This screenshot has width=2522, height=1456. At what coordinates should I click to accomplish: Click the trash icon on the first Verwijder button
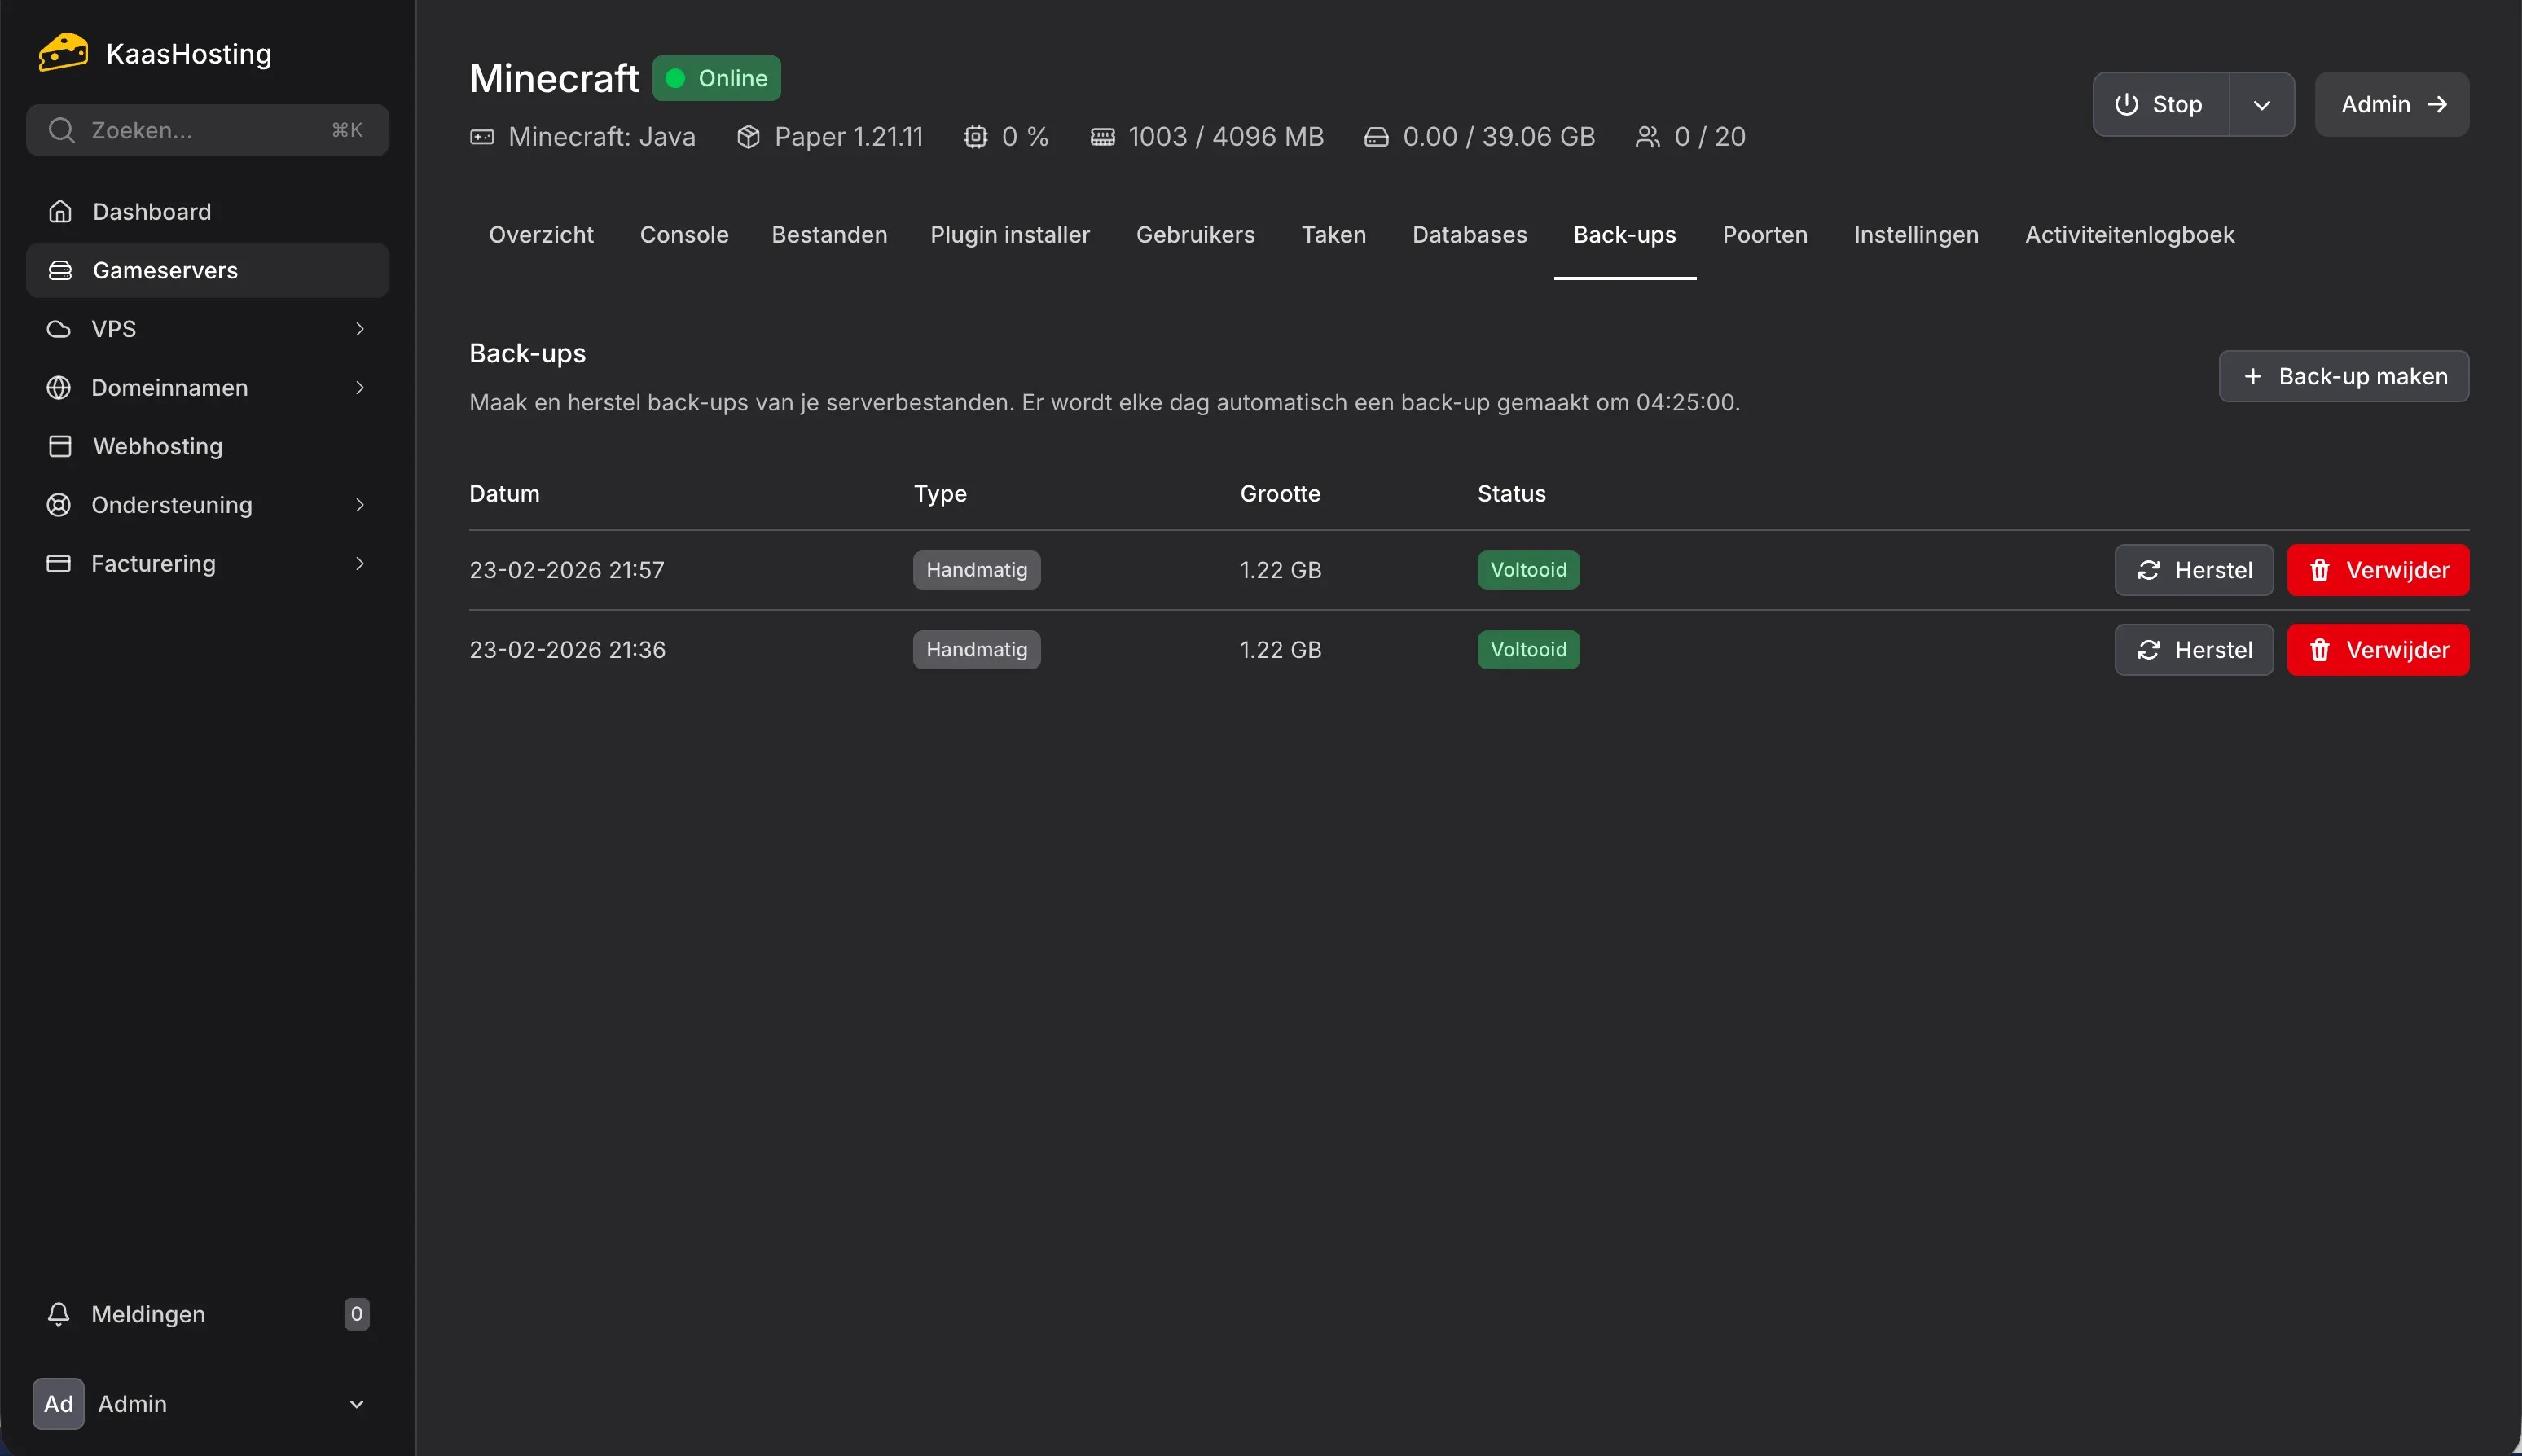tap(2319, 570)
